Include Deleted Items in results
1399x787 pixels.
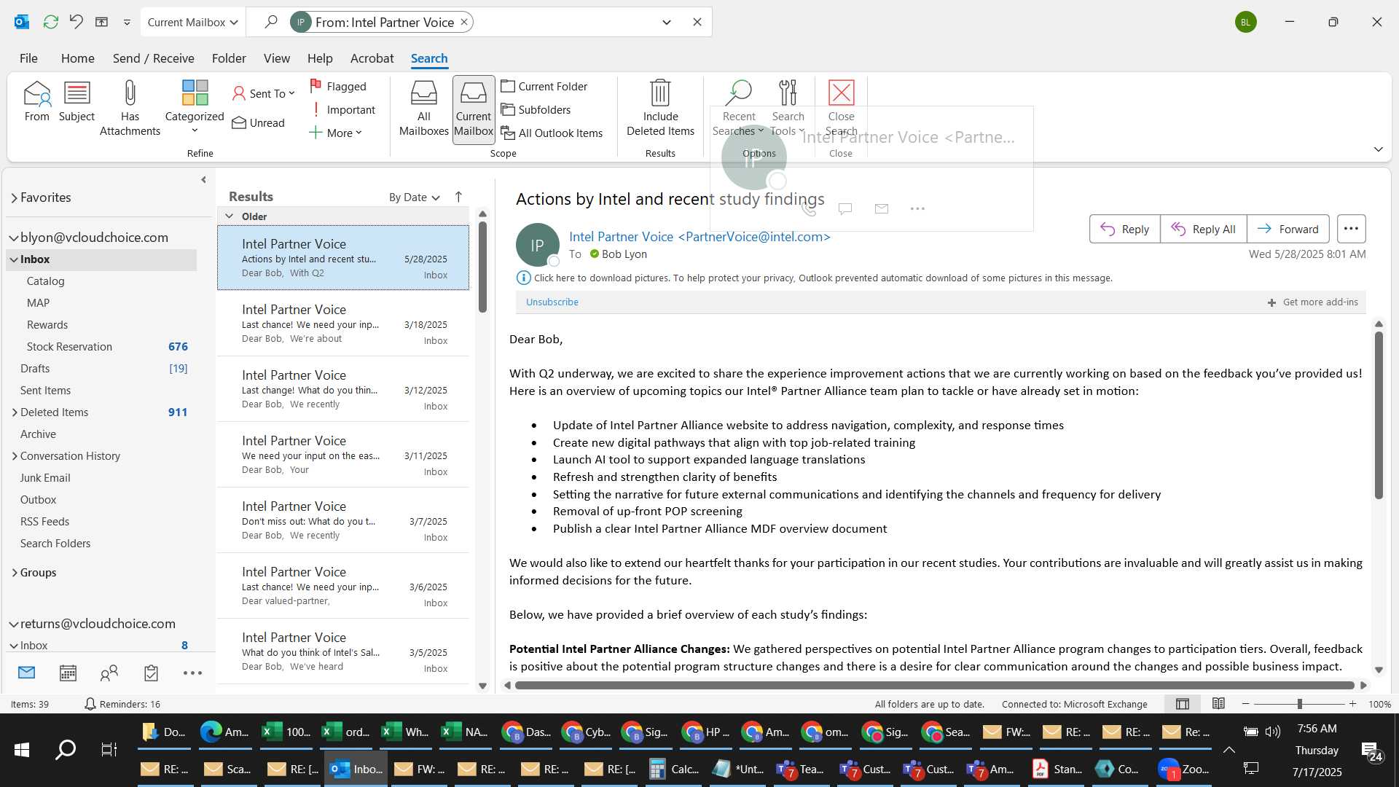[x=660, y=108]
